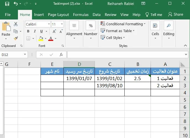Click the Share button
This screenshot has width=190, height=138.
point(176,15)
